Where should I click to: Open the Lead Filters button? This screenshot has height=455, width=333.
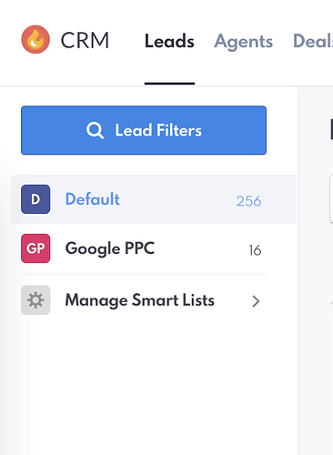coord(144,130)
